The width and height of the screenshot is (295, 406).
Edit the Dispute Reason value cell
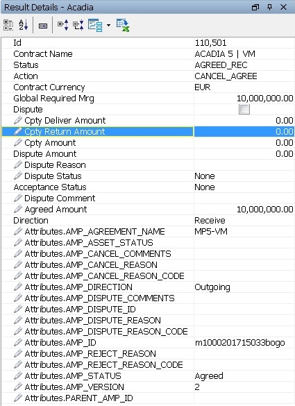click(x=244, y=165)
